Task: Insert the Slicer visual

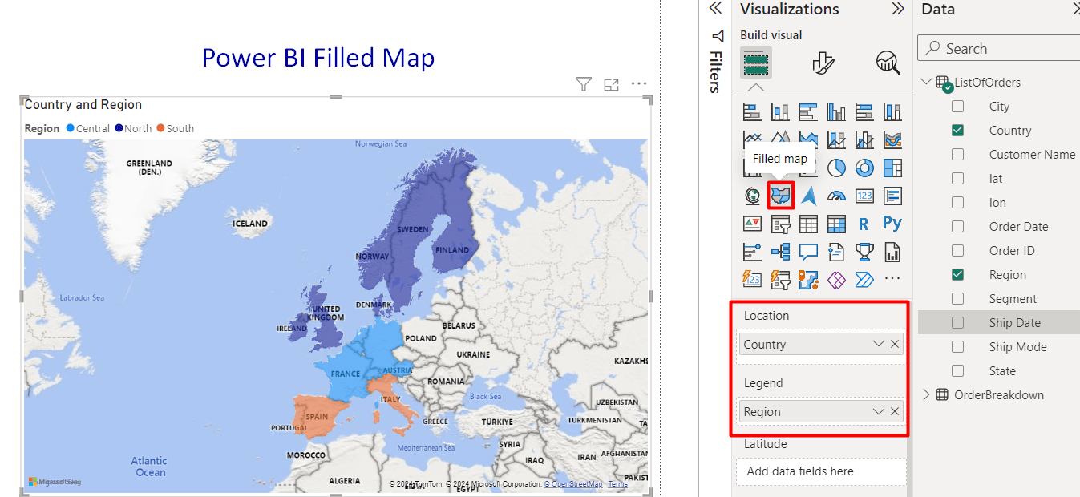Action: pos(780,224)
